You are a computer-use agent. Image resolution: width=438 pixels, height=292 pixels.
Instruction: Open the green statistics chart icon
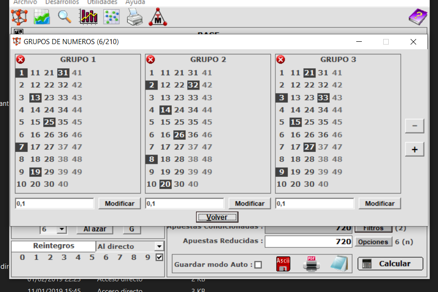42,17
